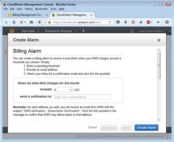Open the Bookmarks menu

point(41,9)
